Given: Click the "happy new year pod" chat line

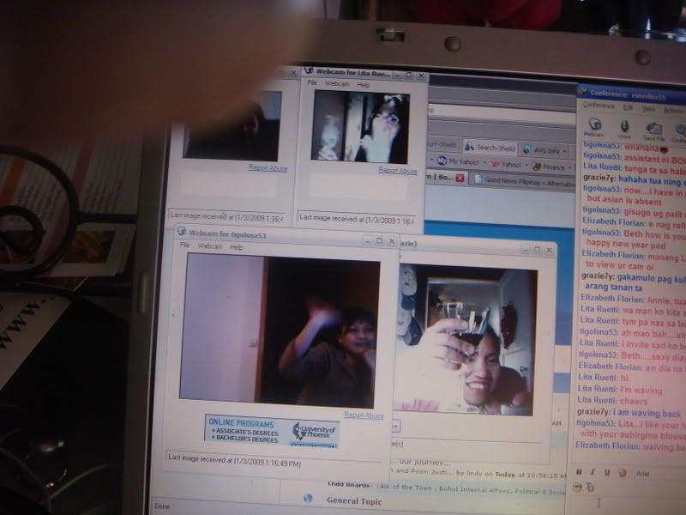Looking at the screenshot, I should [x=626, y=244].
